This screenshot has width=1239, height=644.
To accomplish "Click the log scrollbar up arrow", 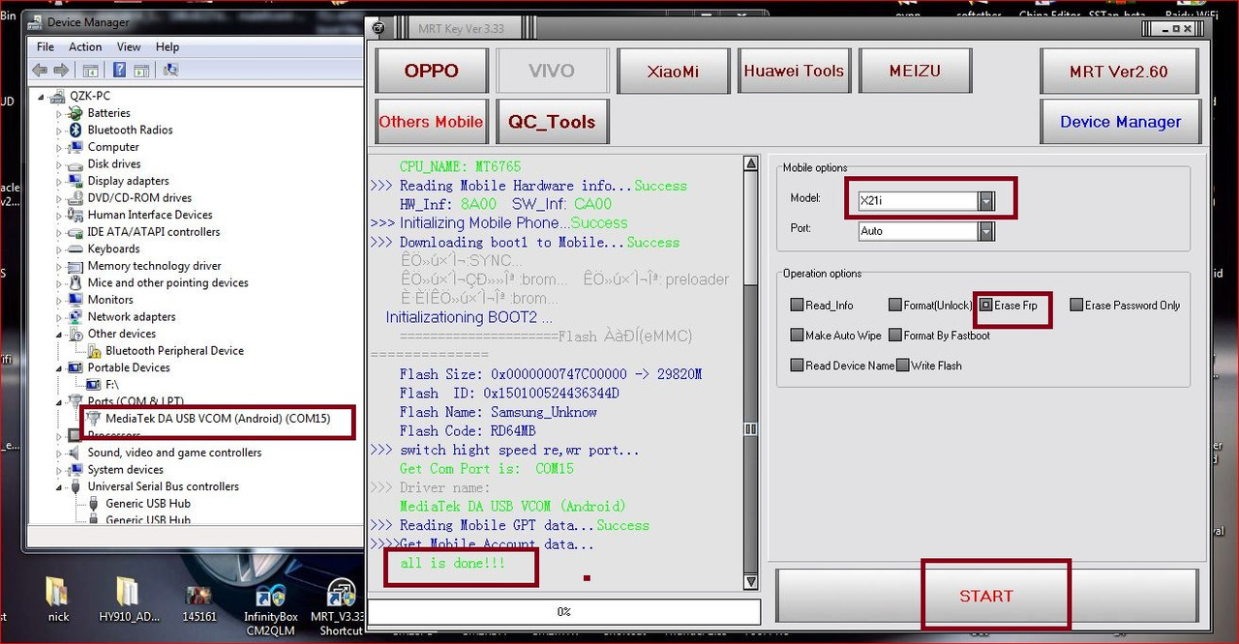I will click(x=750, y=163).
